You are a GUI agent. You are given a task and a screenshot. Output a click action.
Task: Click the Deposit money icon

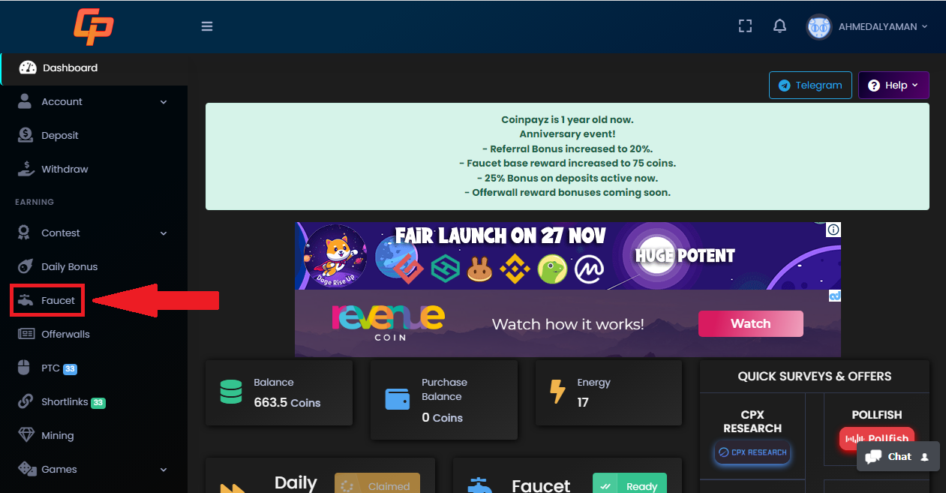pos(26,135)
